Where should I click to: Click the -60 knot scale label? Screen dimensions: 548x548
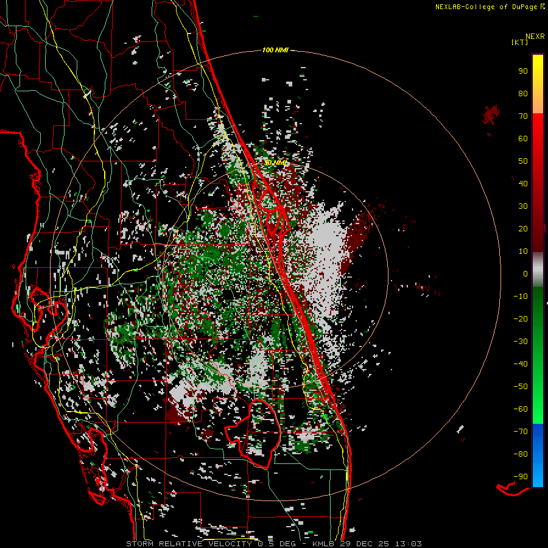[x=521, y=409]
